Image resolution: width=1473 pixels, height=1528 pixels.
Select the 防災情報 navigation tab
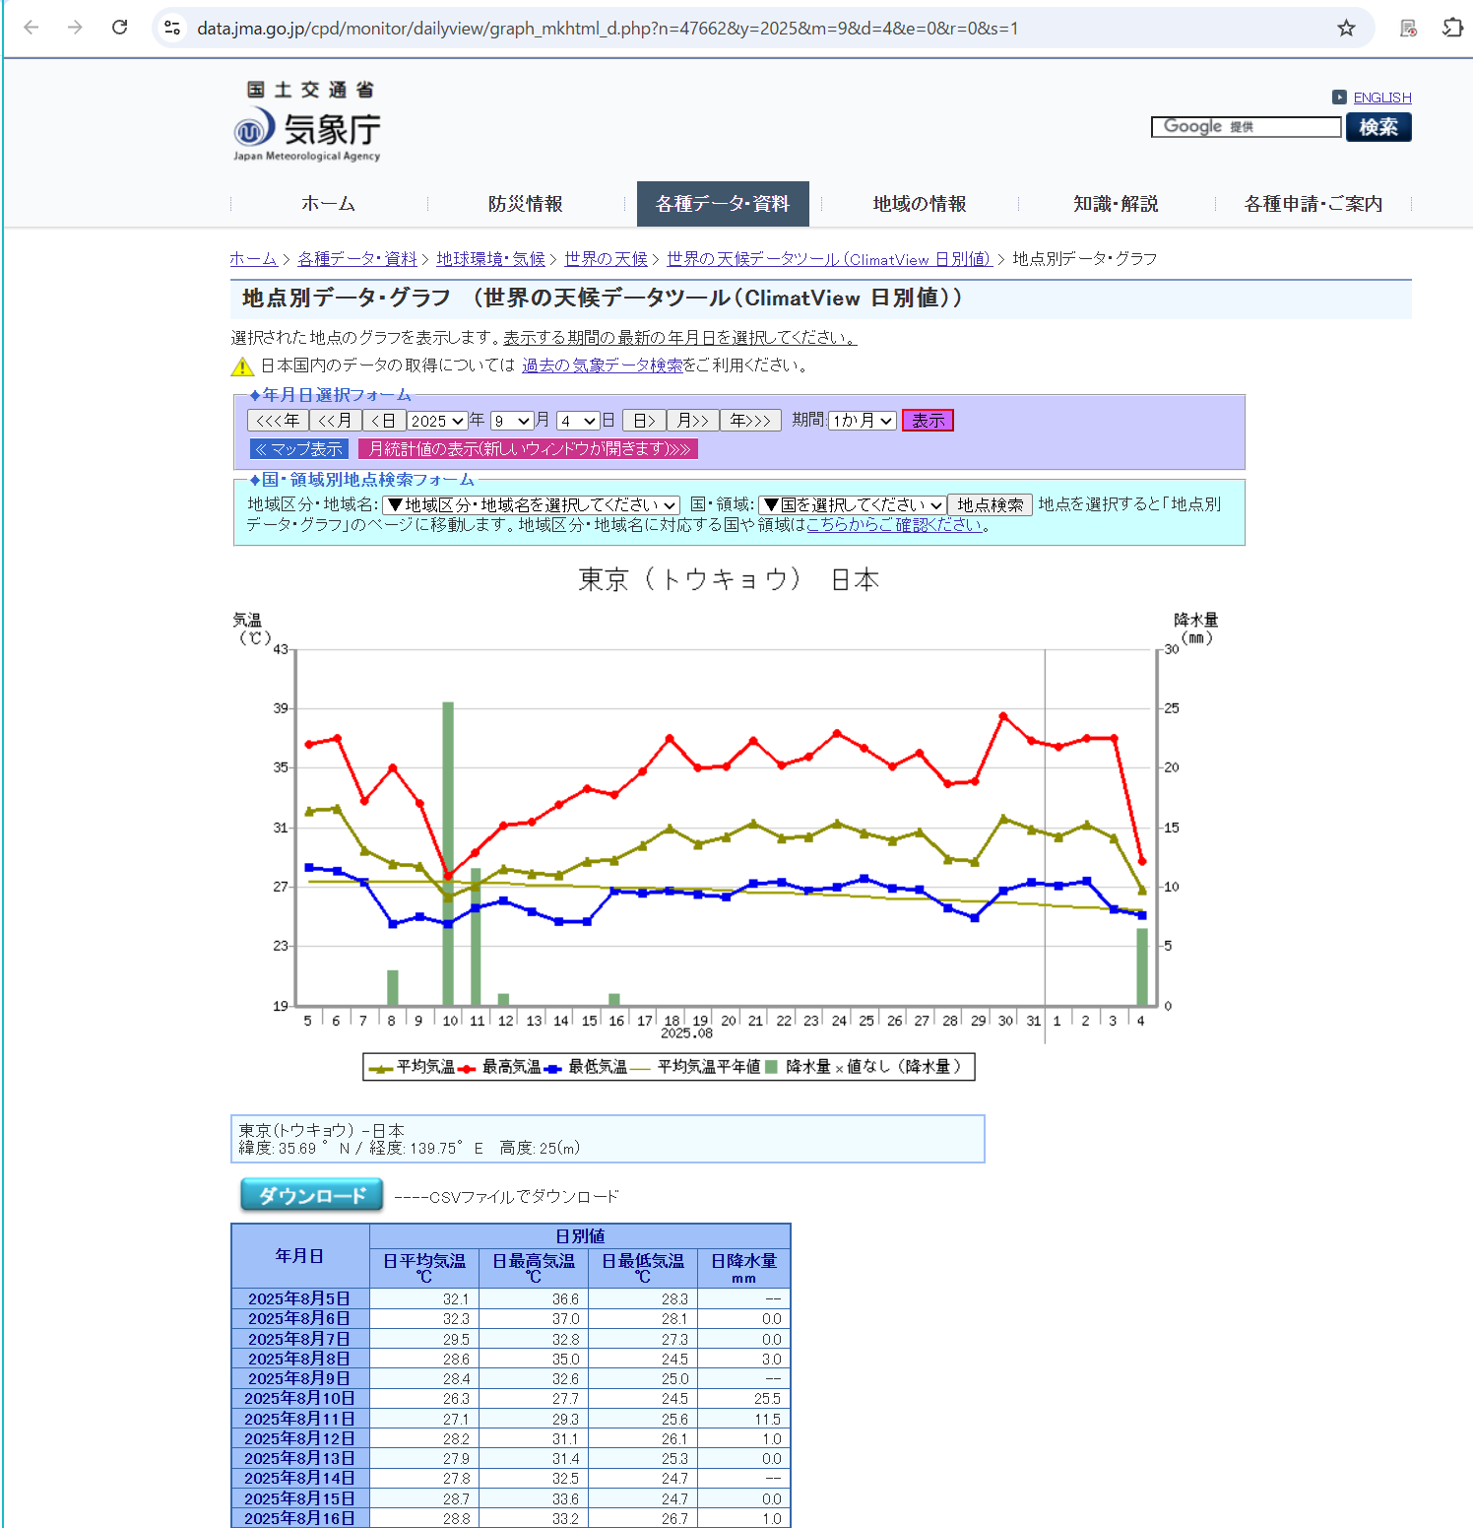[x=525, y=204]
